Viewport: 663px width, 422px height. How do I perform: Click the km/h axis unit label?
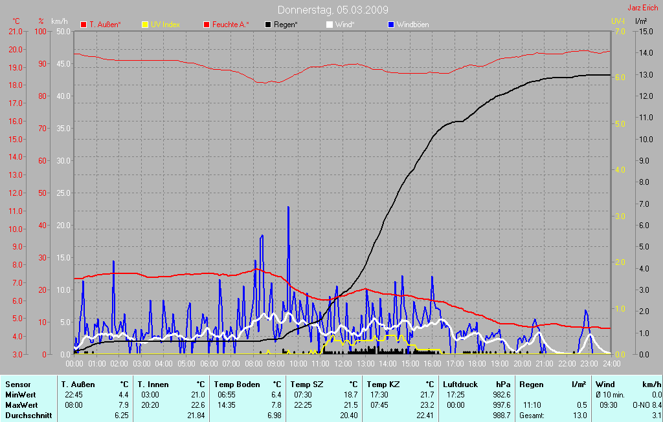click(x=60, y=21)
